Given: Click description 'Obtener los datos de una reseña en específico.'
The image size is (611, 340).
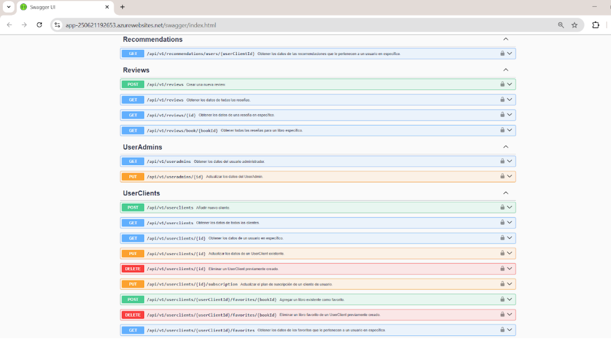Looking at the screenshot, I should point(237,115).
